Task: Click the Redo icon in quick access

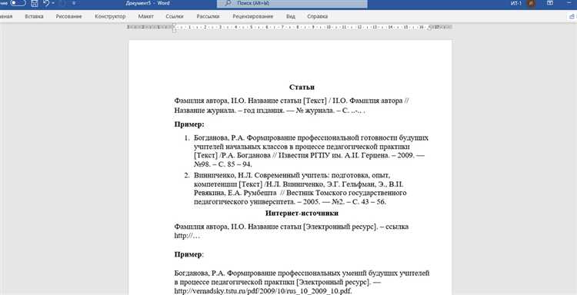Action: [62, 3]
